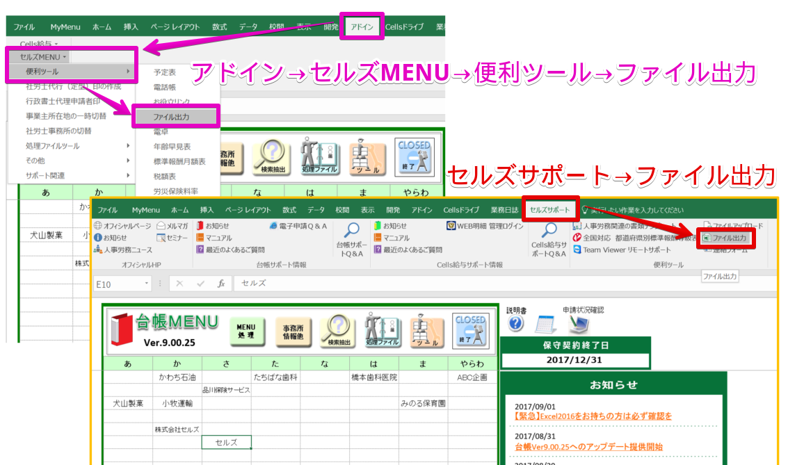Choose 年齢早見表 in submenu
Screen dimensions: 788x465
172,147
